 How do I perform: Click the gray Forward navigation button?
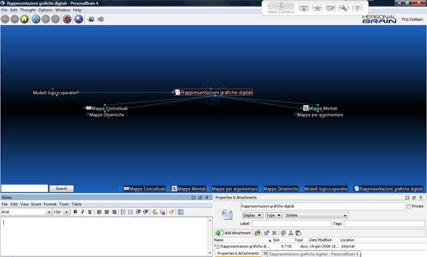point(15,19)
